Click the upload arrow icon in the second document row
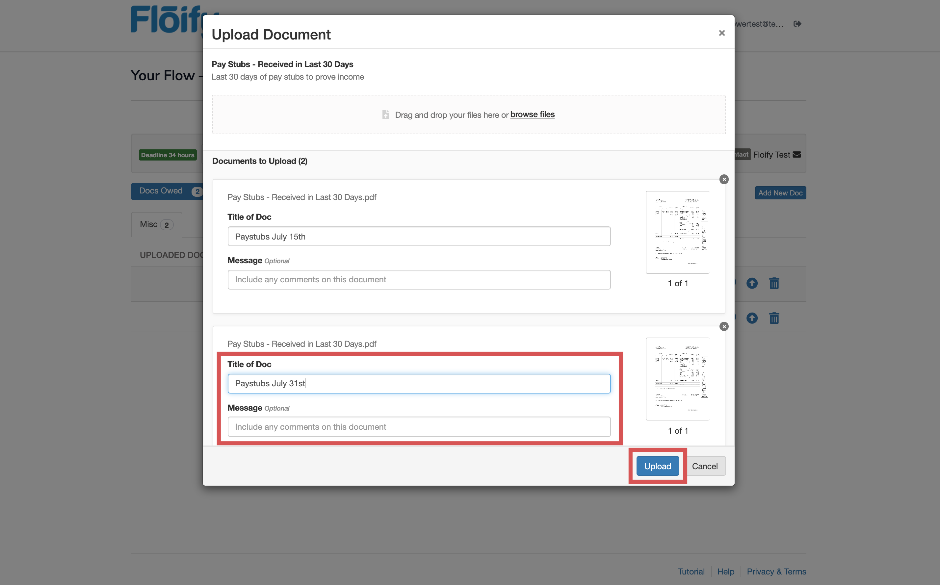 752,318
